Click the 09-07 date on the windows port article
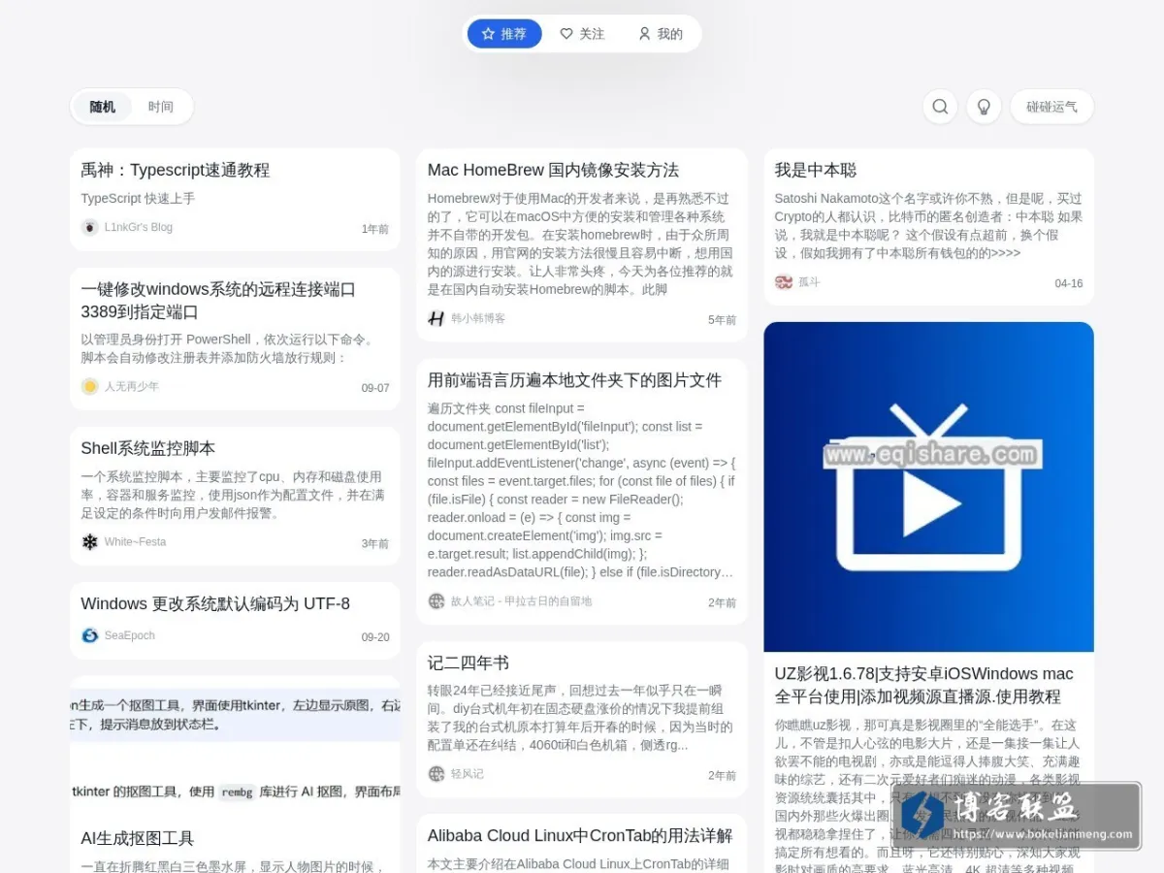The image size is (1164, 873). [x=375, y=388]
